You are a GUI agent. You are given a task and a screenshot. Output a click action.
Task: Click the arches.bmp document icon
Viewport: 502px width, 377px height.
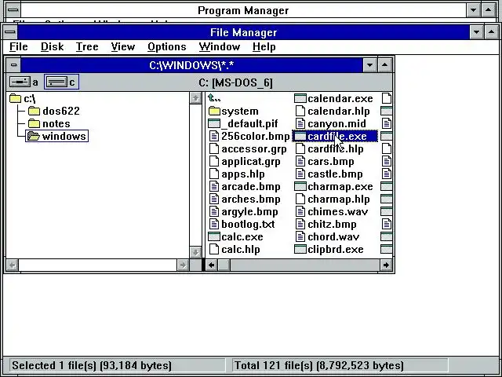(214, 199)
